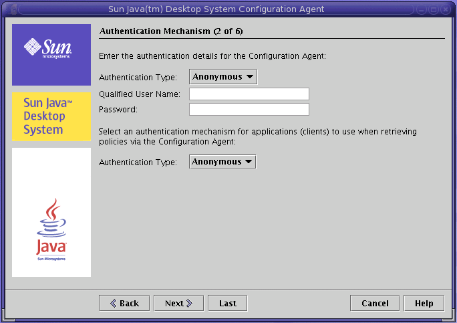Open the applications (clients) Authentication Type dropdown
This screenshot has height=323, width=457.
(222, 162)
